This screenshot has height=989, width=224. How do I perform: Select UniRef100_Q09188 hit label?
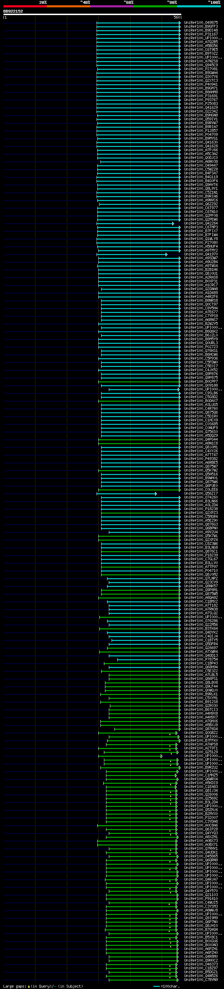click(201, 386)
